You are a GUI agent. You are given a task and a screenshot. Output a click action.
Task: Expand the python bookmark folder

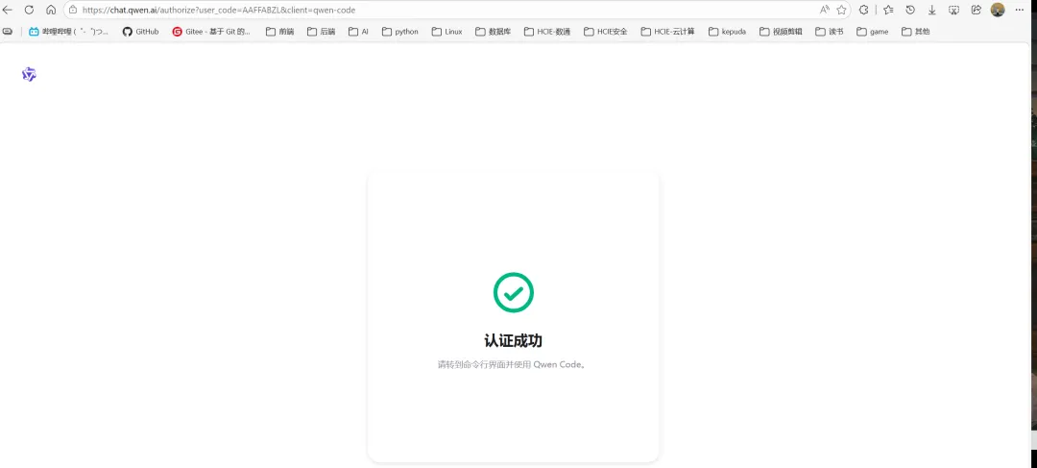[400, 31]
